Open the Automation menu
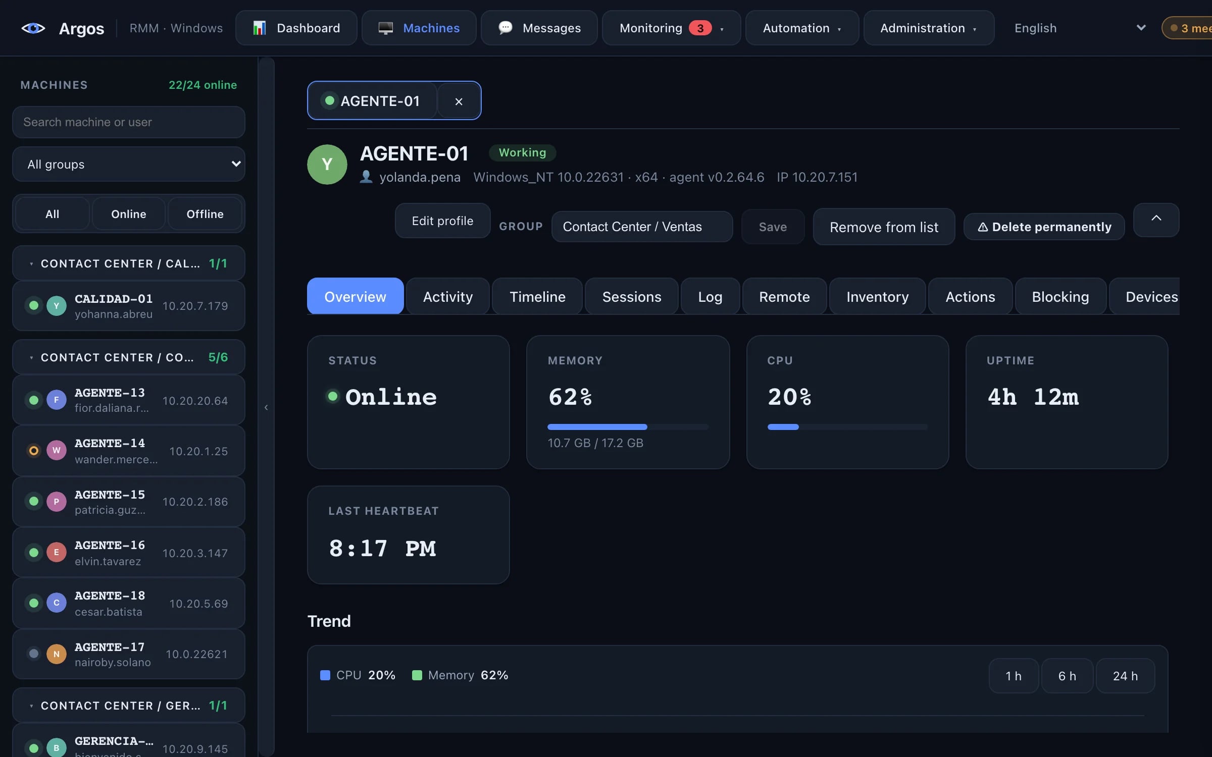1212x757 pixels. 802,28
